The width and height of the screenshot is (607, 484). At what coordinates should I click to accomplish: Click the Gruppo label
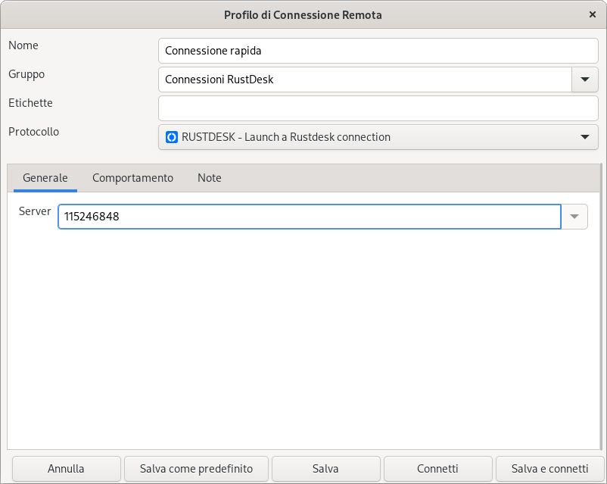click(x=26, y=74)
